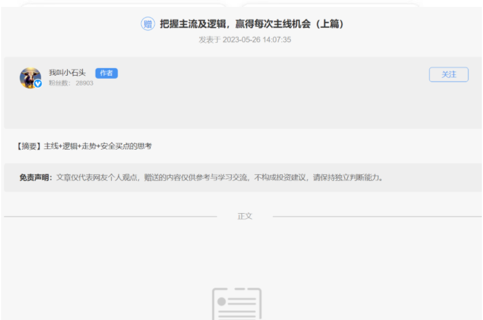Click the summary text 主线+逻辑+走势+安全买点的思考
The width and height of the screenshot is (483, 320).
pyautogui.click(x=97, y=146)
